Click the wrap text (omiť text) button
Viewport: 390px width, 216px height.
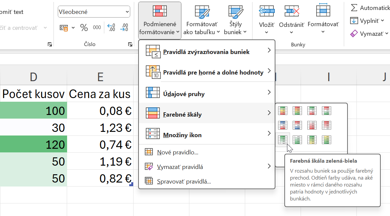tap(11, 12)
